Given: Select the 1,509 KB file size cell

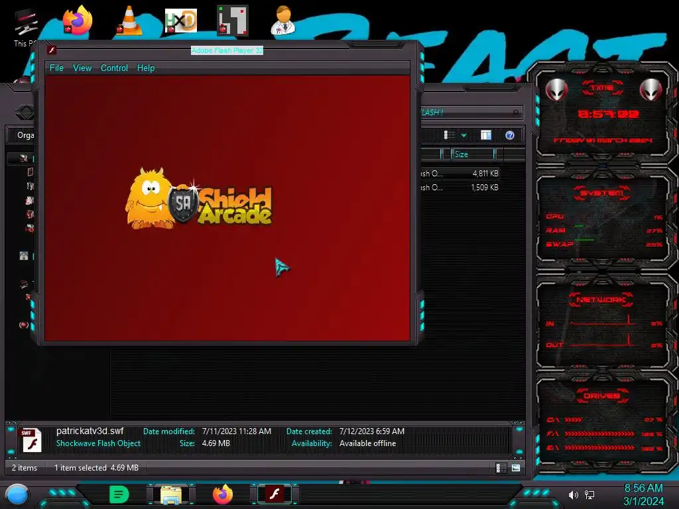Looking at the screenshot, I should point(485,188).
